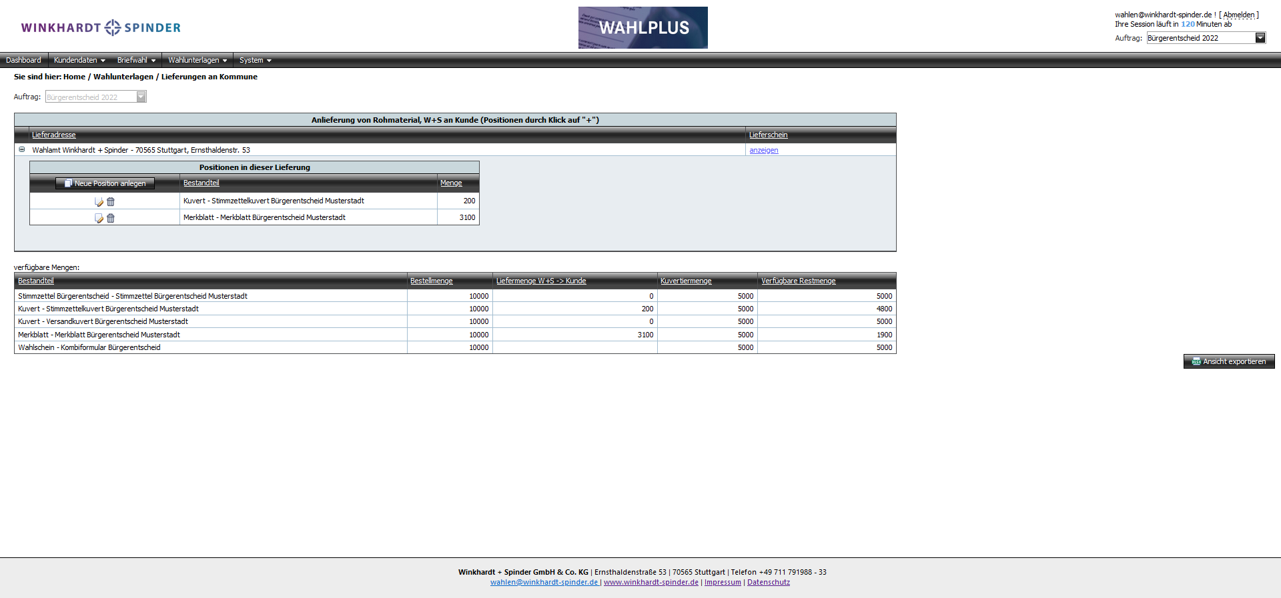Open the Auftrag dropdown in the top right
Viewport: 1281px width, 598px height.
[1260, 38]
